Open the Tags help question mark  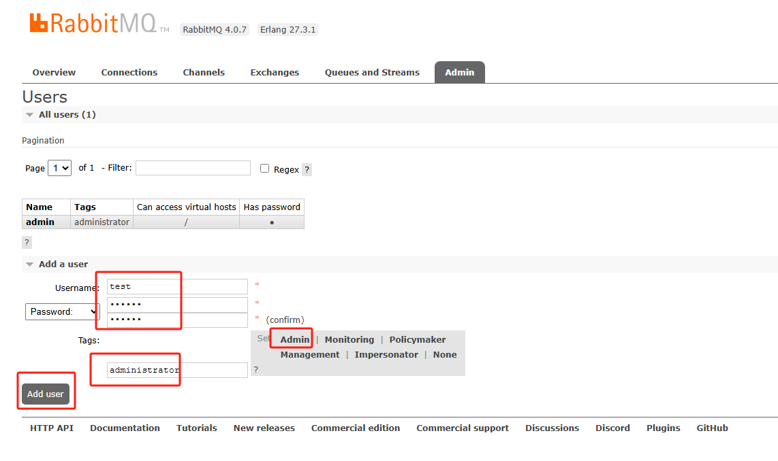pos(256,369)
